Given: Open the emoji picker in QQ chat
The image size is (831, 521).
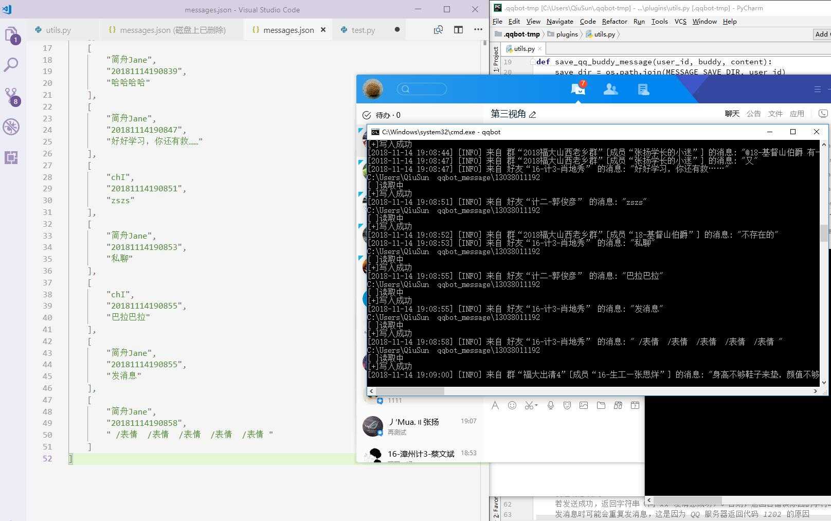Looking at the screenshot, I should coord(512,405).
